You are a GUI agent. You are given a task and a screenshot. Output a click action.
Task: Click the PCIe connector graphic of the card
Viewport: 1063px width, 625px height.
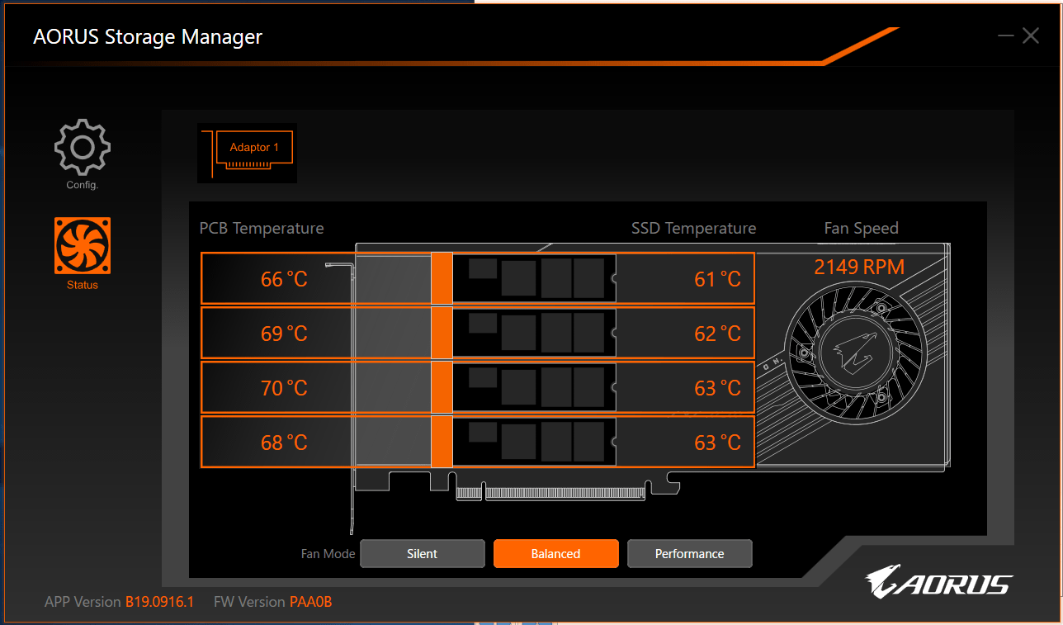(x=550, y=493)
